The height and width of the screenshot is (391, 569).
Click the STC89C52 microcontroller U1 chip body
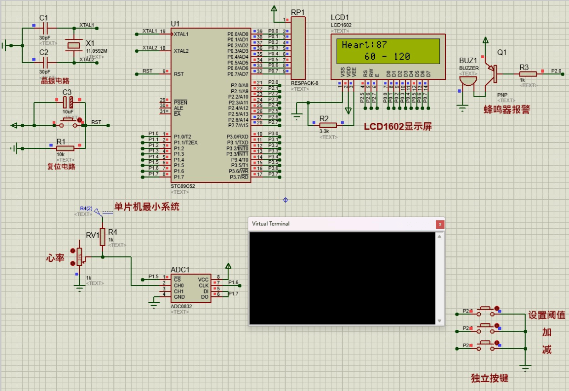211,105
